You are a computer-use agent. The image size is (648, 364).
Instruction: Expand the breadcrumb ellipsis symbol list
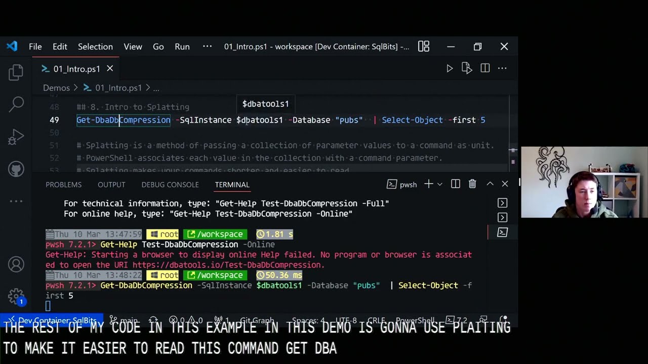[156, 88]
